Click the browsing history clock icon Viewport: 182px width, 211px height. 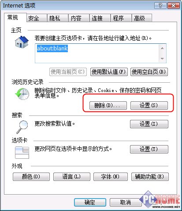pyautogui.click(x=22, y=94)
